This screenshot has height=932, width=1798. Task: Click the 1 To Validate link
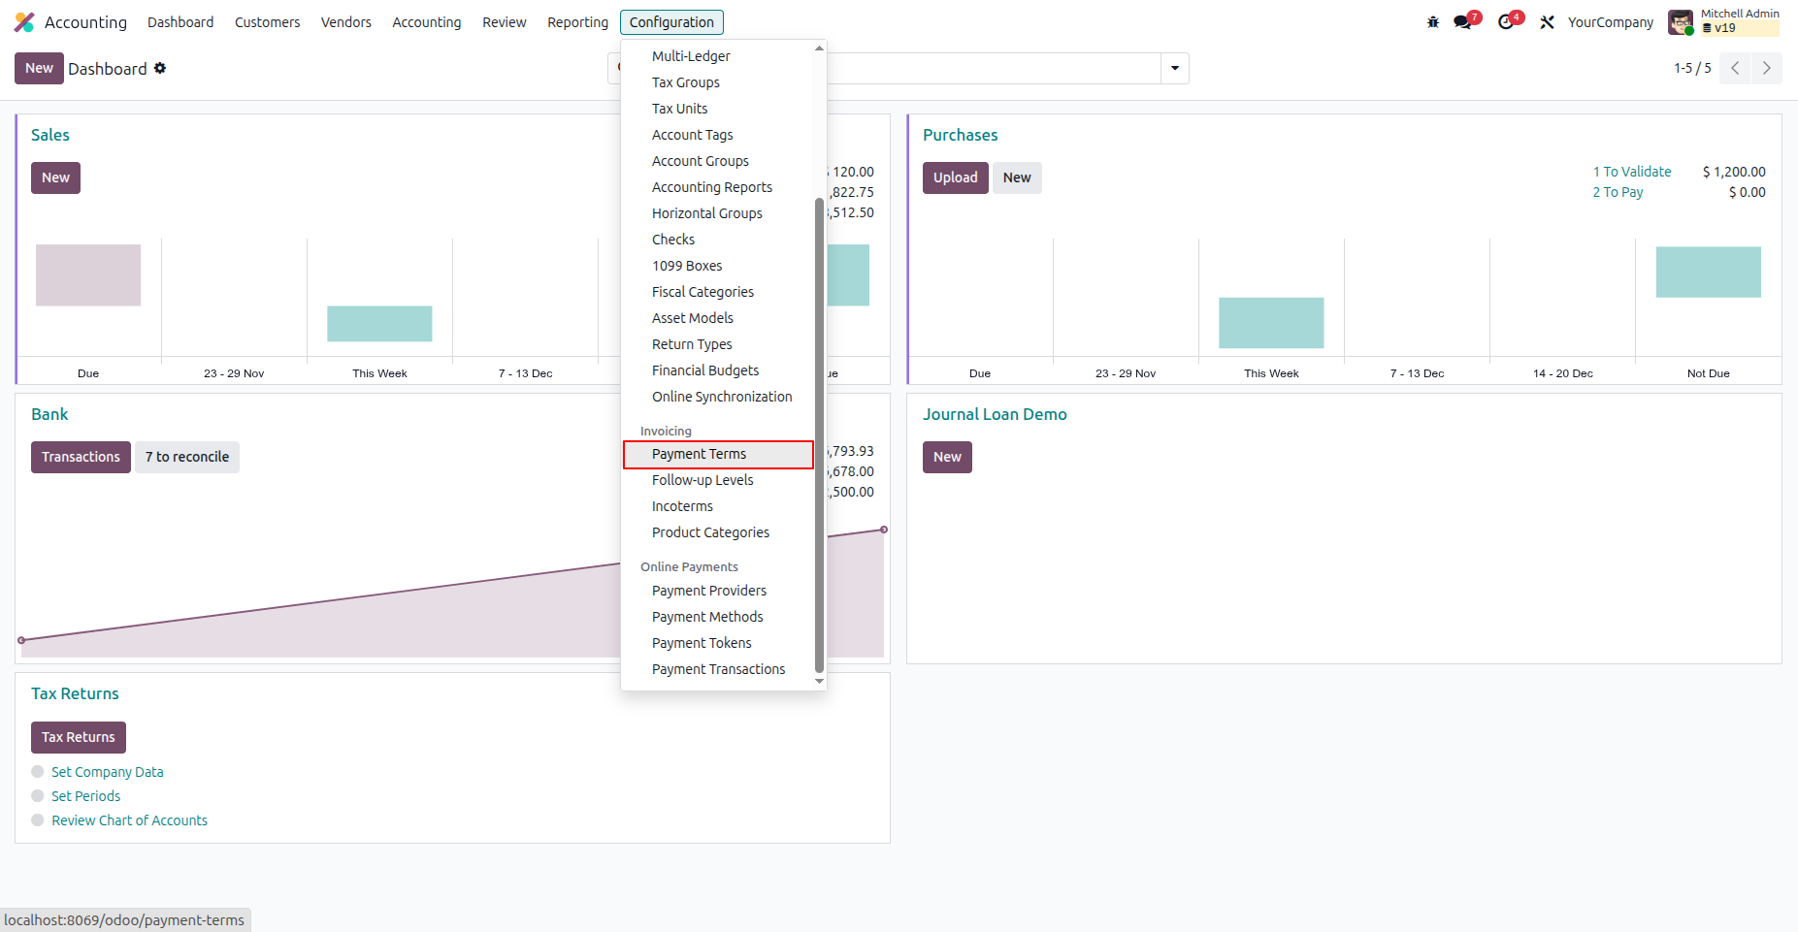1632,172
